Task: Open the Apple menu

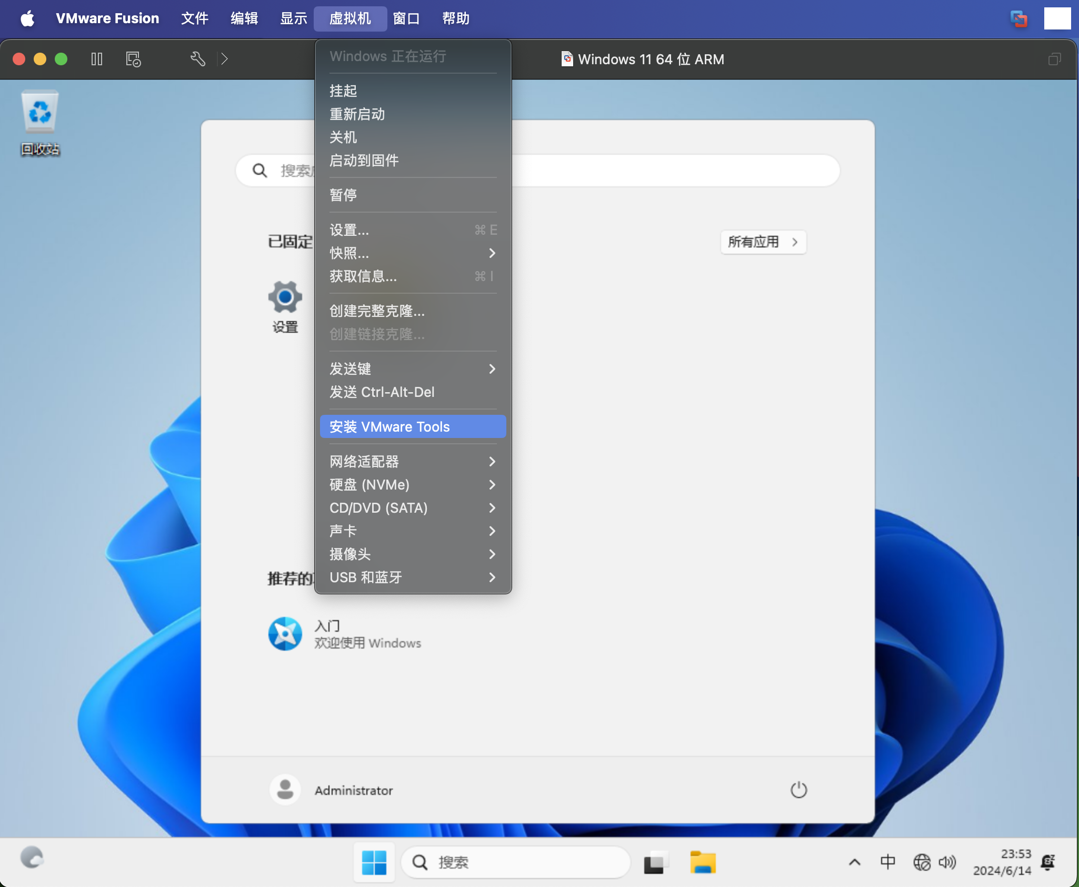Action: [x=27, y=18]
